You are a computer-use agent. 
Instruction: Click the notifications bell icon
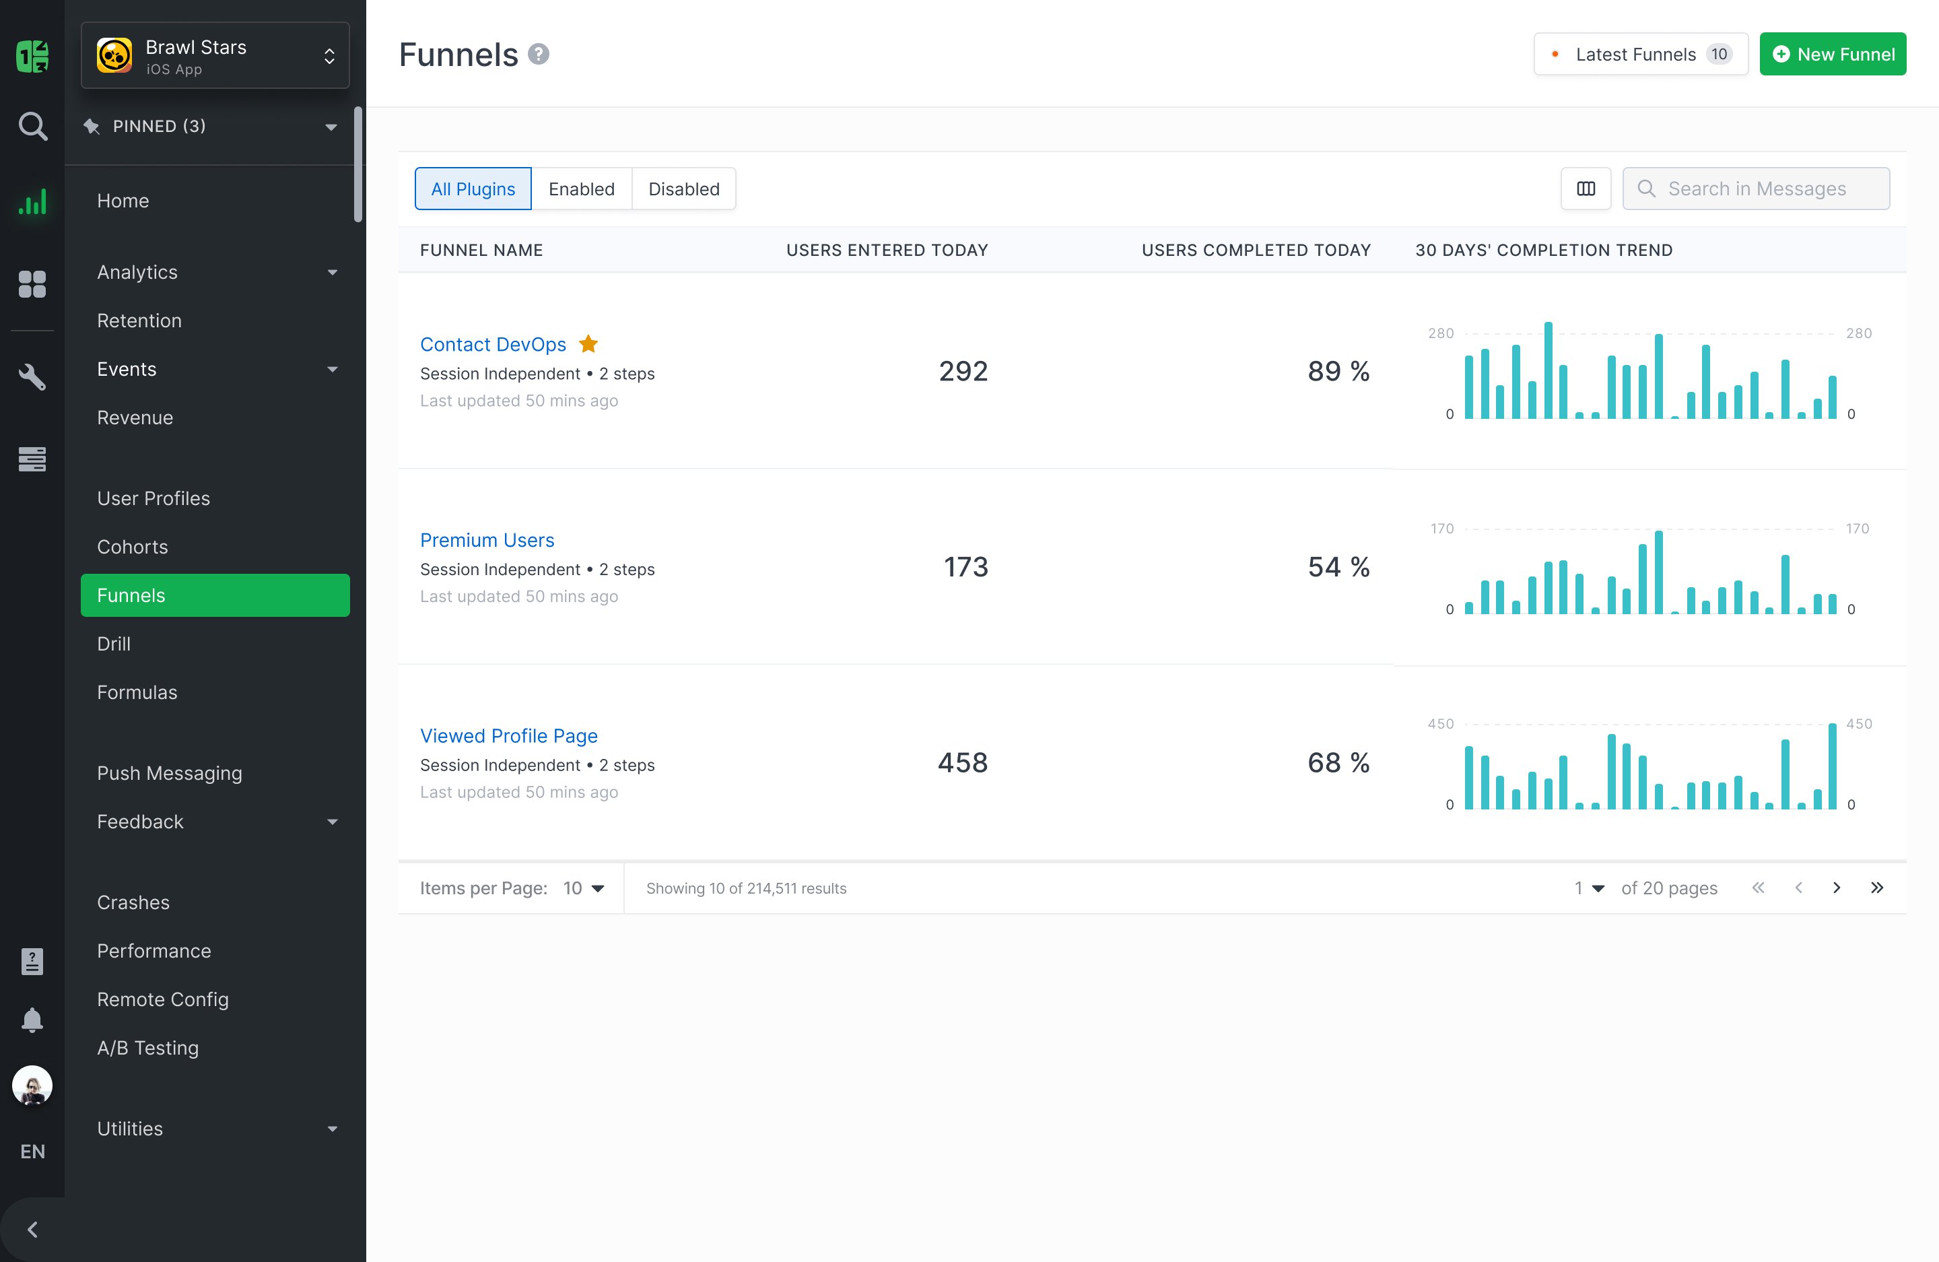[x=32, y=1020]
